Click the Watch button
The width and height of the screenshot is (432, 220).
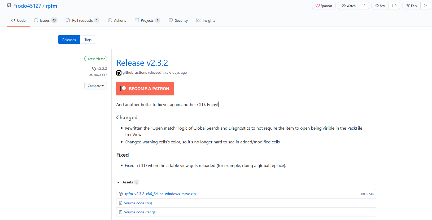click(x=348, y=6)
